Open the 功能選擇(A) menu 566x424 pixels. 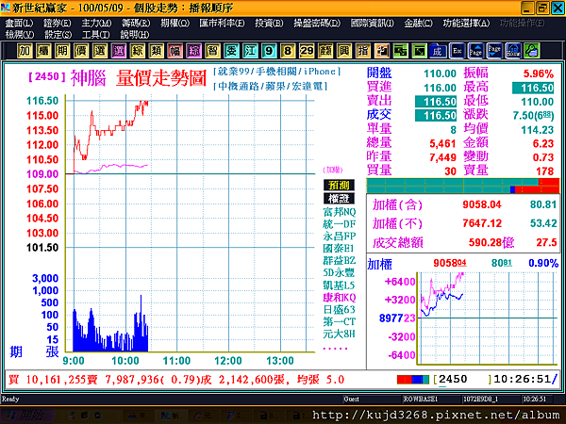(466, 24)
